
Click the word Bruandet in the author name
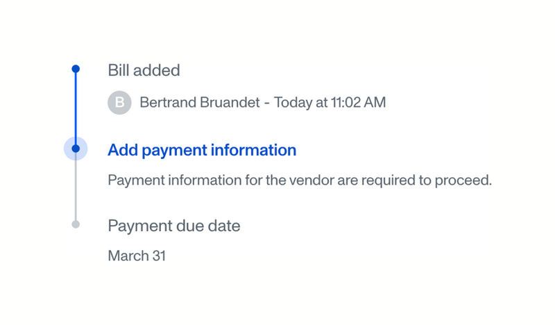point(228,103)
